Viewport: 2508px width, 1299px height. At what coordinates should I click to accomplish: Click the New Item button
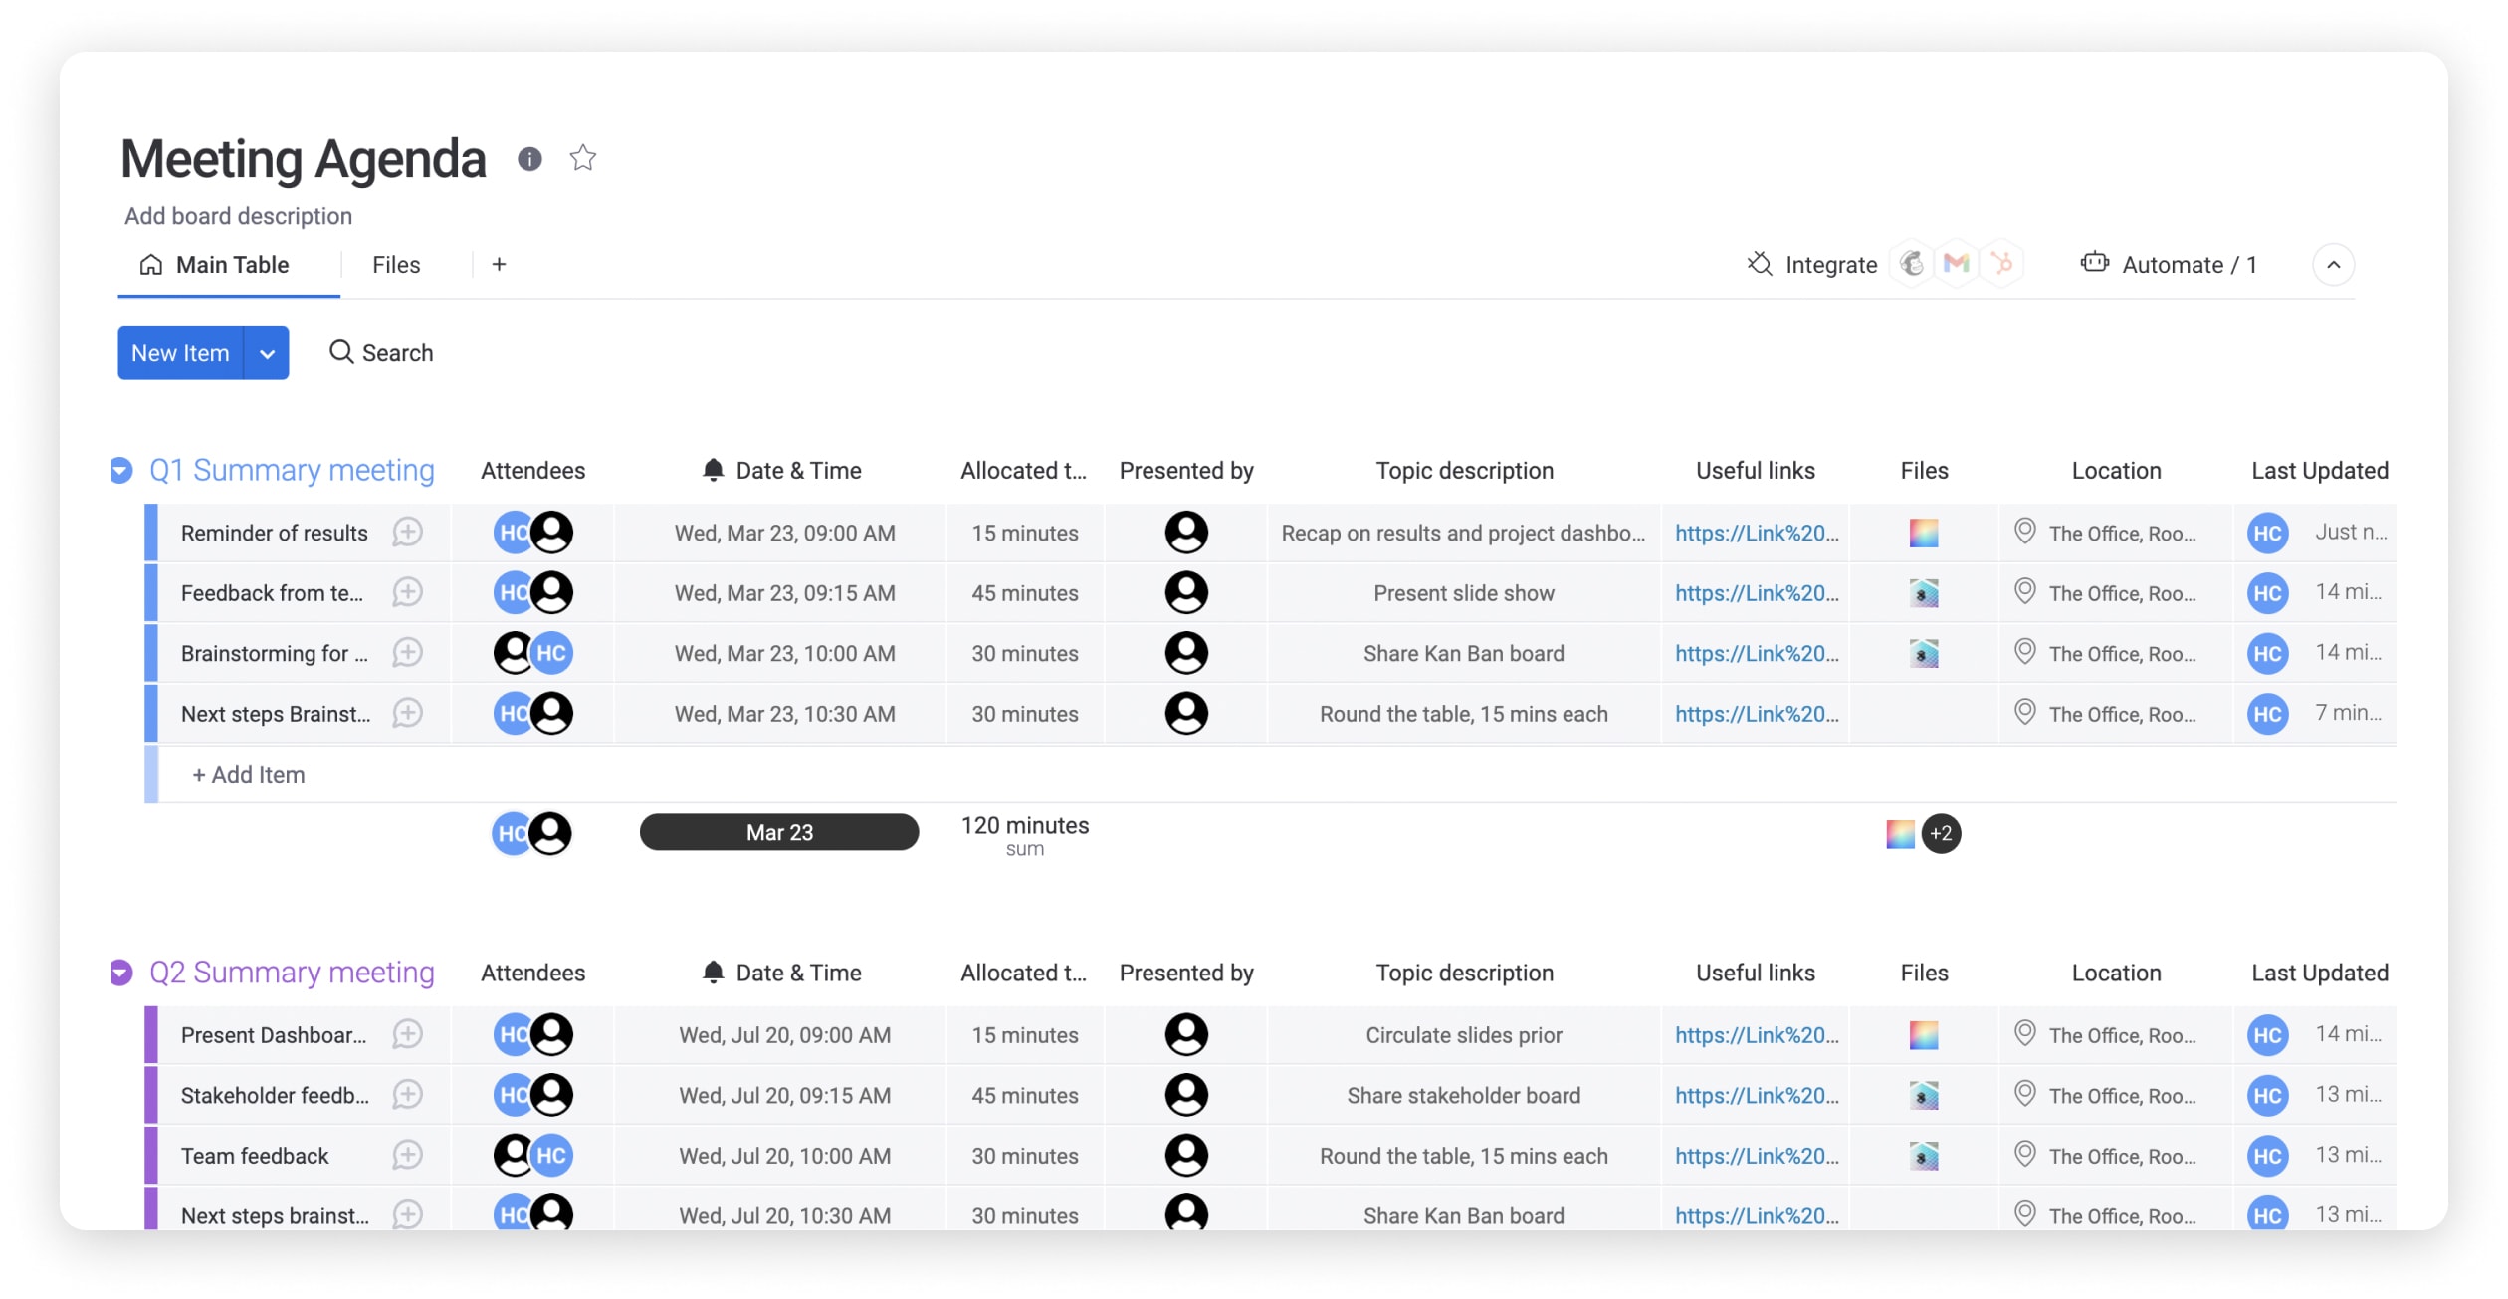[179, 351]
